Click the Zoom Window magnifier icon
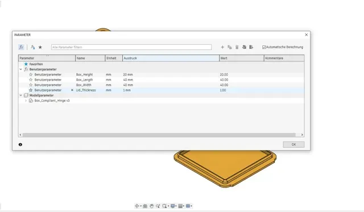This screenshot has width=364, height=212. 164,206
